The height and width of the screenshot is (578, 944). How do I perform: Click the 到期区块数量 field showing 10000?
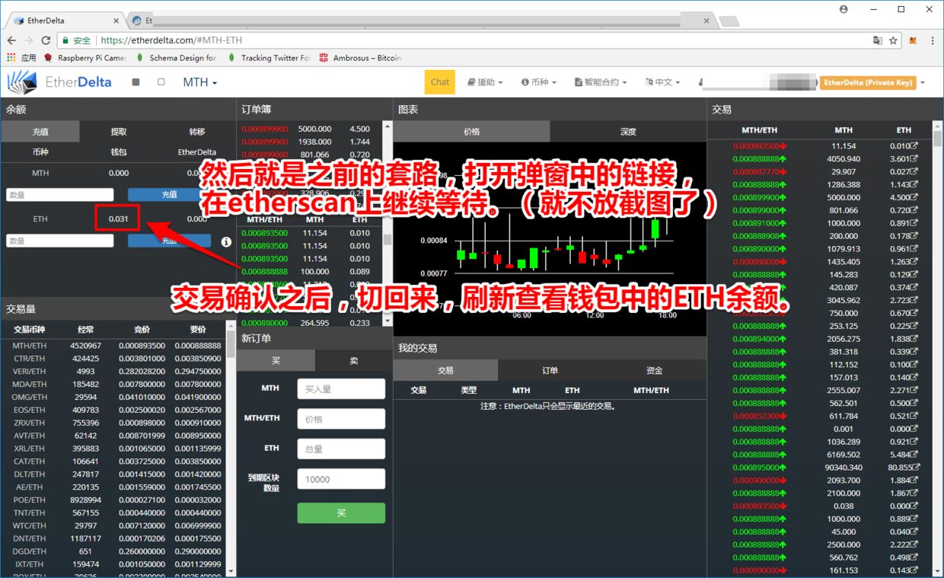coord(341,479)
